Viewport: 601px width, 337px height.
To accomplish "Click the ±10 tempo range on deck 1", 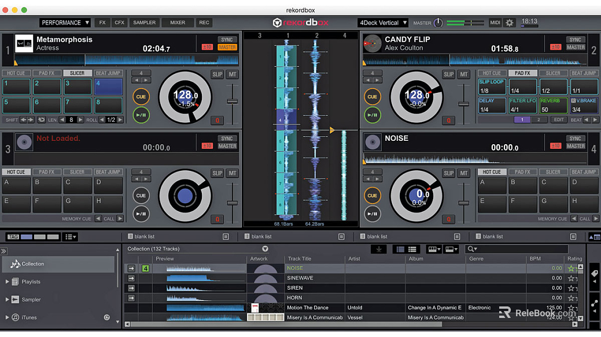I will click(207, 47).
